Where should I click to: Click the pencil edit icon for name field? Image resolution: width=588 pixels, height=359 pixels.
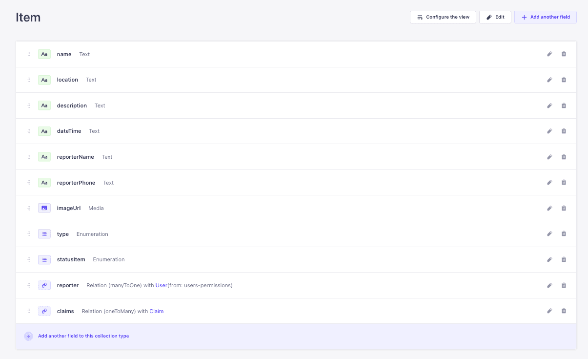point(549,54)
